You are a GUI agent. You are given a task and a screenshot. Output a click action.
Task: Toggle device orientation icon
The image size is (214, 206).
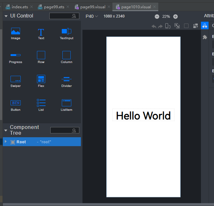tap(168, 26)
